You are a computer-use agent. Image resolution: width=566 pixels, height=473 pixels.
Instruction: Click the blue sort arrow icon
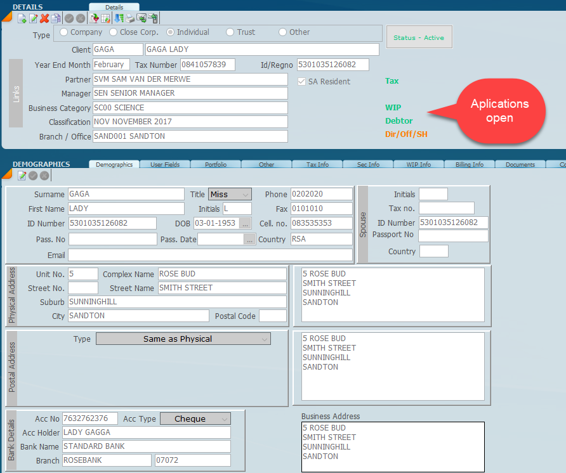119,18
